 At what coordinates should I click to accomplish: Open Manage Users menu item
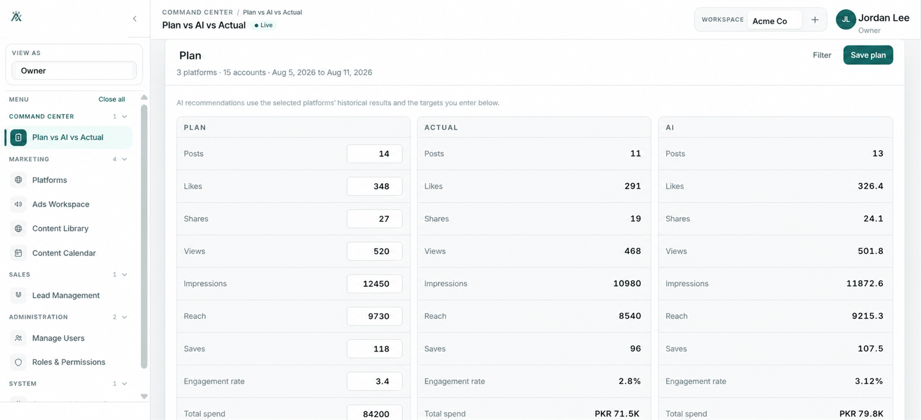click(69, 338)
